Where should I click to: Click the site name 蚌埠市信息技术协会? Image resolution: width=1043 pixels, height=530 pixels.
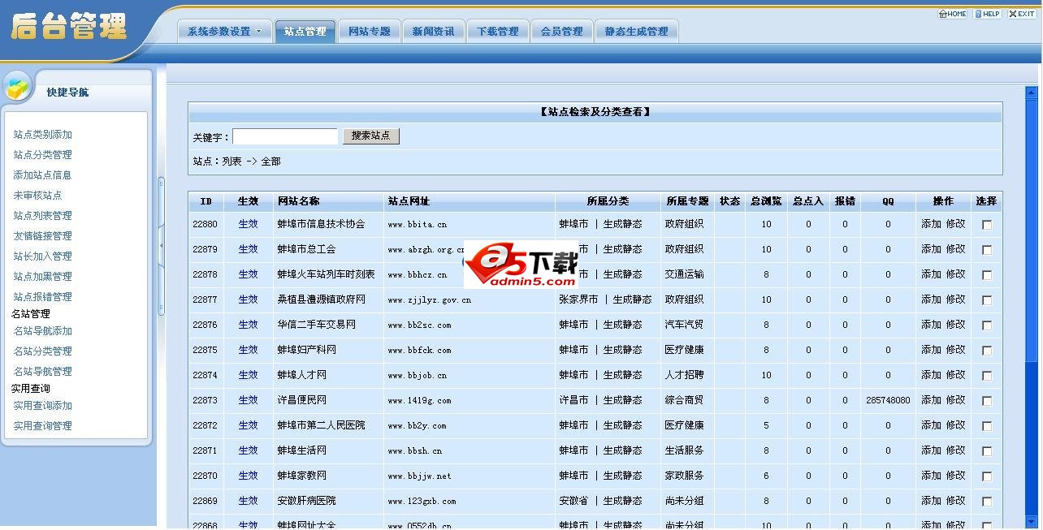[x=321, y=224]
